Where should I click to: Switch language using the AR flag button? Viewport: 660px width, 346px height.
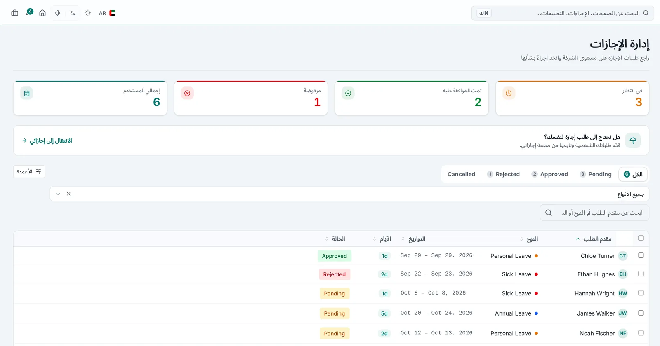click(x=107, y=13)
